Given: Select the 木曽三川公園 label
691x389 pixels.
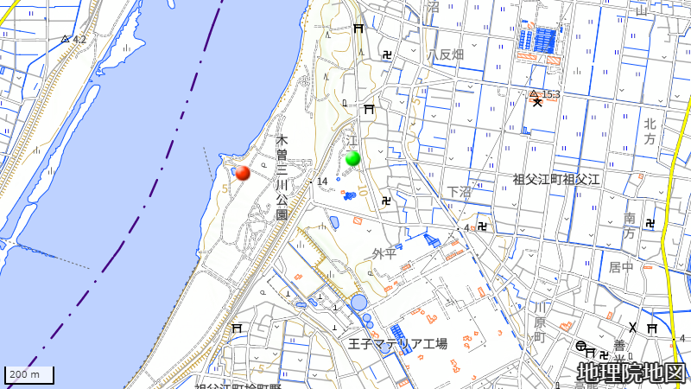Looking at the screenshot, I should click(282, 178).
